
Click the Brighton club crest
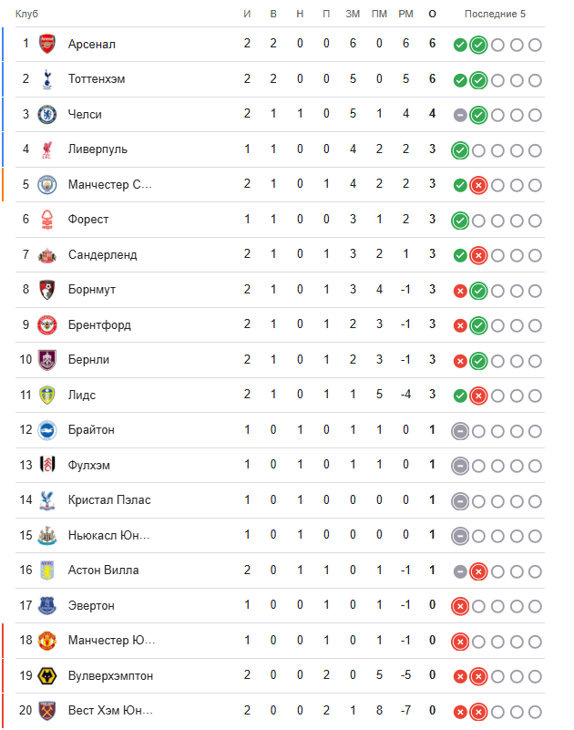tap(46, 430)
